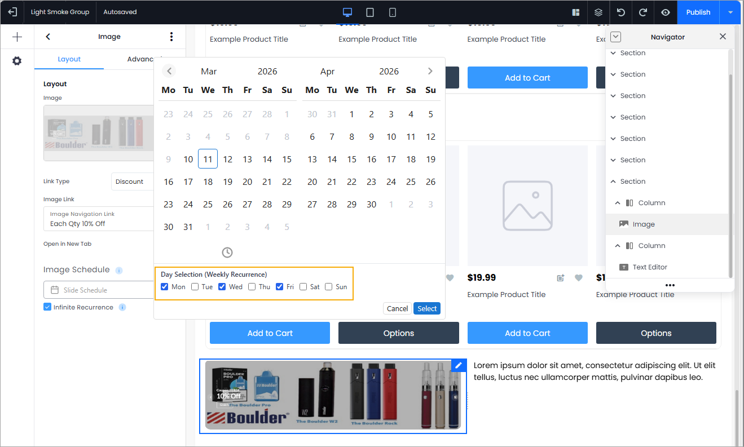This screenshot has width=744, height=447.
Task: Open the settings gear in left sidebar
Action: coord(17,61)
